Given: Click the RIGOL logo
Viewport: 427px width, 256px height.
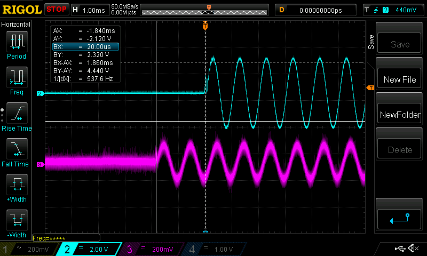Looking at the screenshot, I should (x=22, y=10).
